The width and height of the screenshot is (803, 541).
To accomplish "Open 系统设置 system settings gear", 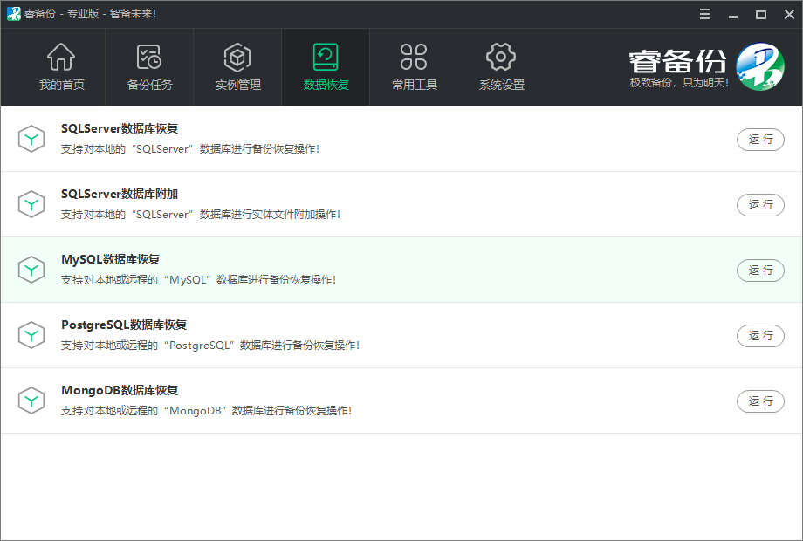I will pyautogui.click(x=501, y=58).
